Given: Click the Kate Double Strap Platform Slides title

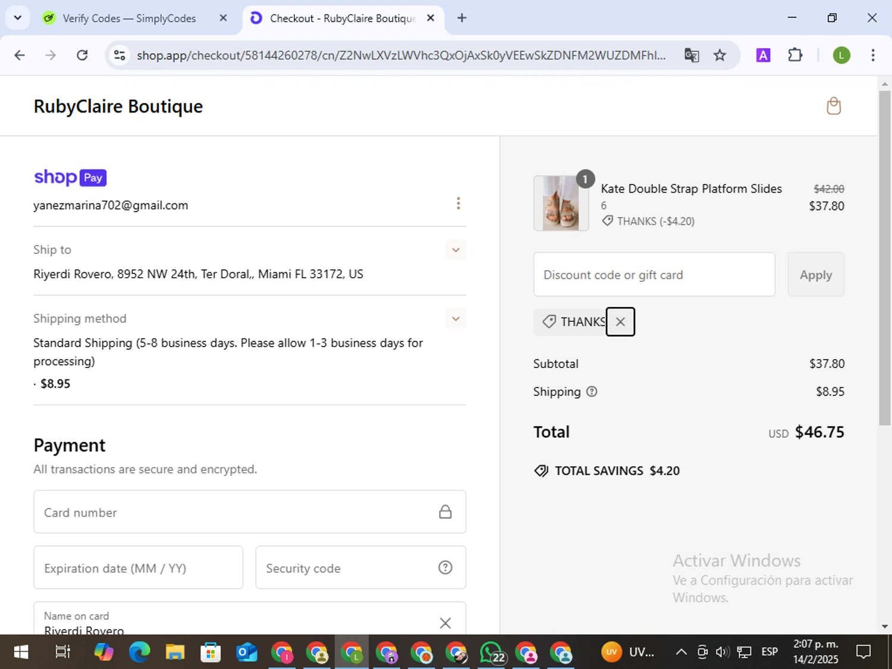Looking at the screenshot, I should coord(691,189).
